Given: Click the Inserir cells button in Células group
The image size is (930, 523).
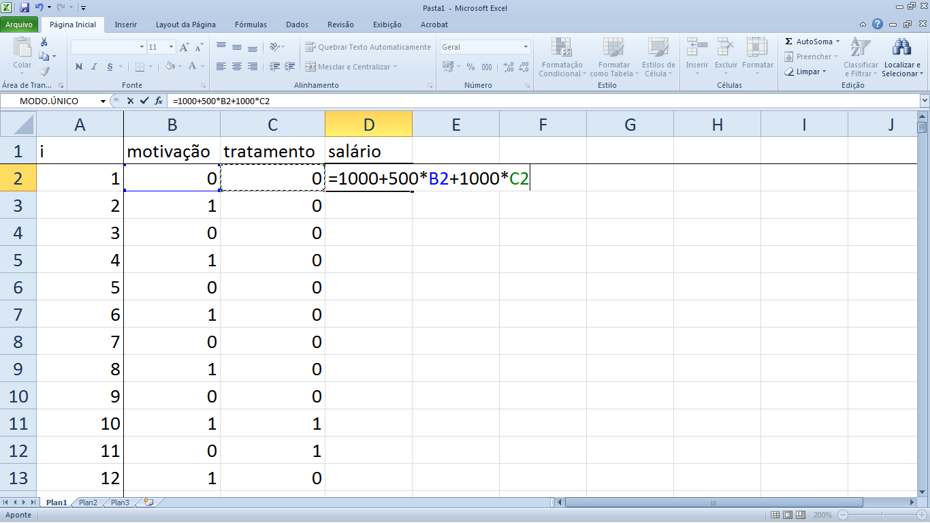Looking at the screenshot, I should (697, 57).
